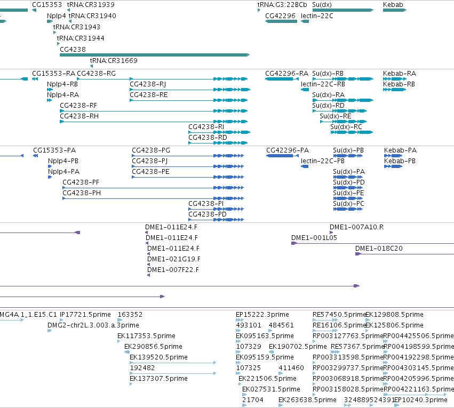Click the DME1-007A10.R clone label

click(x=357, y=227)
